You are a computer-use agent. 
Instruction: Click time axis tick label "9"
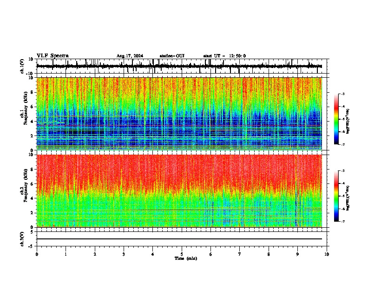click(x=297, y=254)
